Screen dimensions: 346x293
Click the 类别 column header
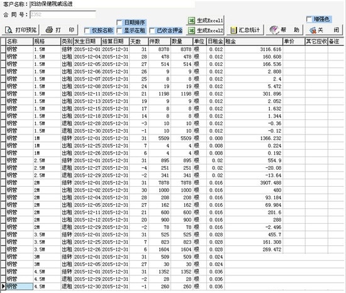(67, 41)
